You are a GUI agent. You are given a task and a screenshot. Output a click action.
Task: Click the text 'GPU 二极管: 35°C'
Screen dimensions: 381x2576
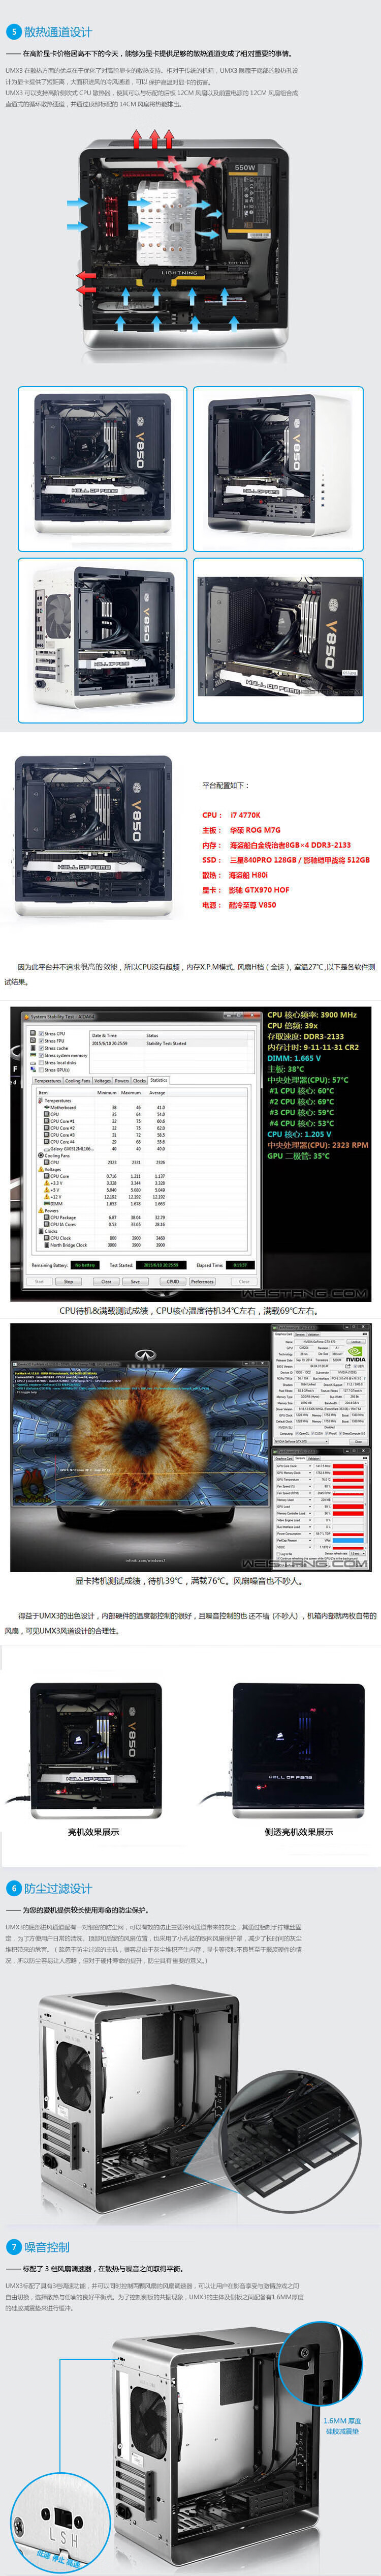point(298,1156)
